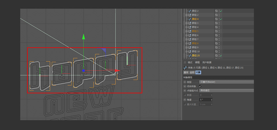This screenshot has width=277, height=130.
Task: Click the null object icon of 群组 10
Action: (190, 52)
